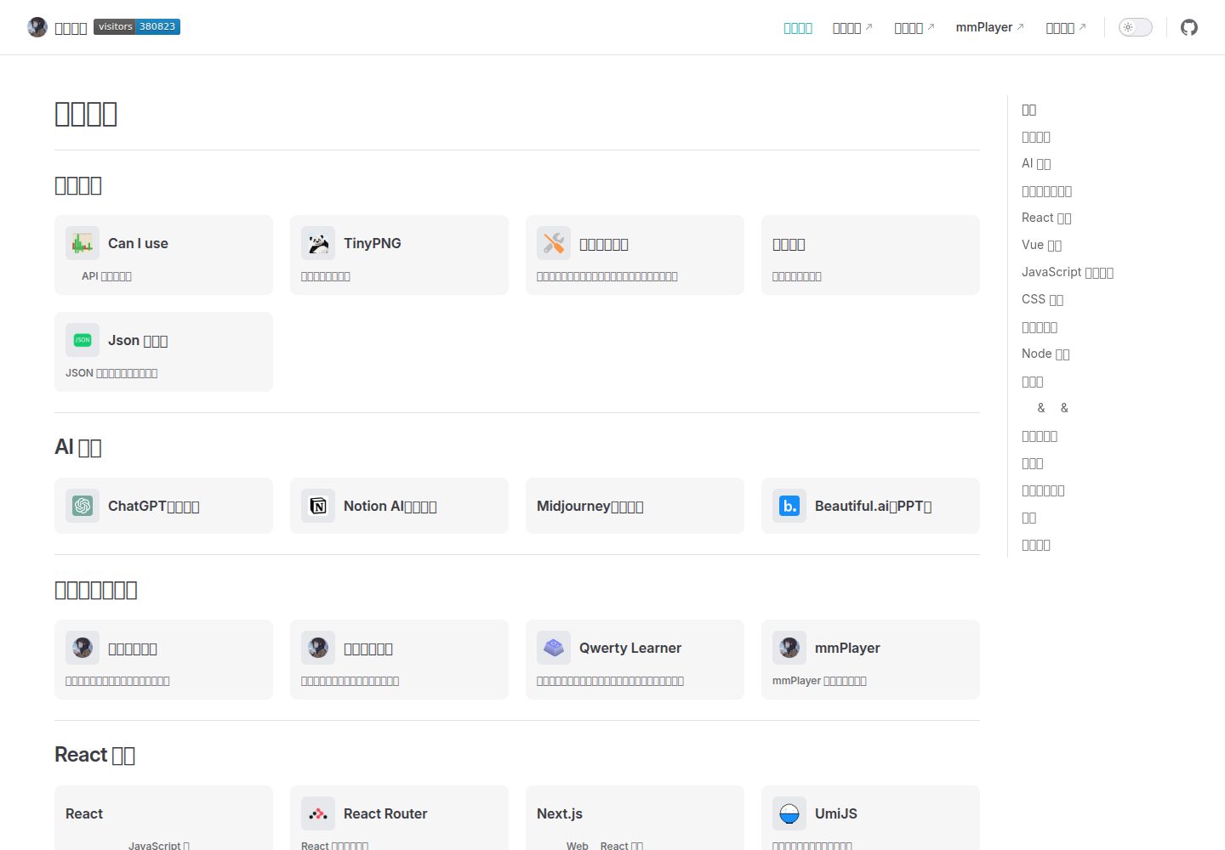Click the Qwerty Learner keyboard icon
The height and width of the screenshot is (850, 1225).
[554, 648]
